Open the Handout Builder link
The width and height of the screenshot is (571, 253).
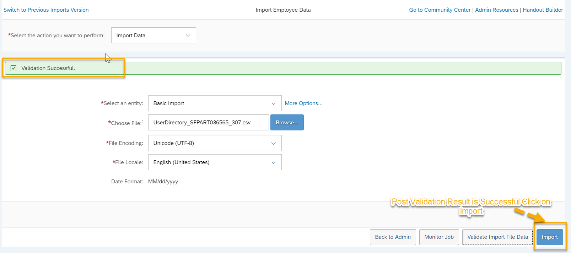(543, 10)
